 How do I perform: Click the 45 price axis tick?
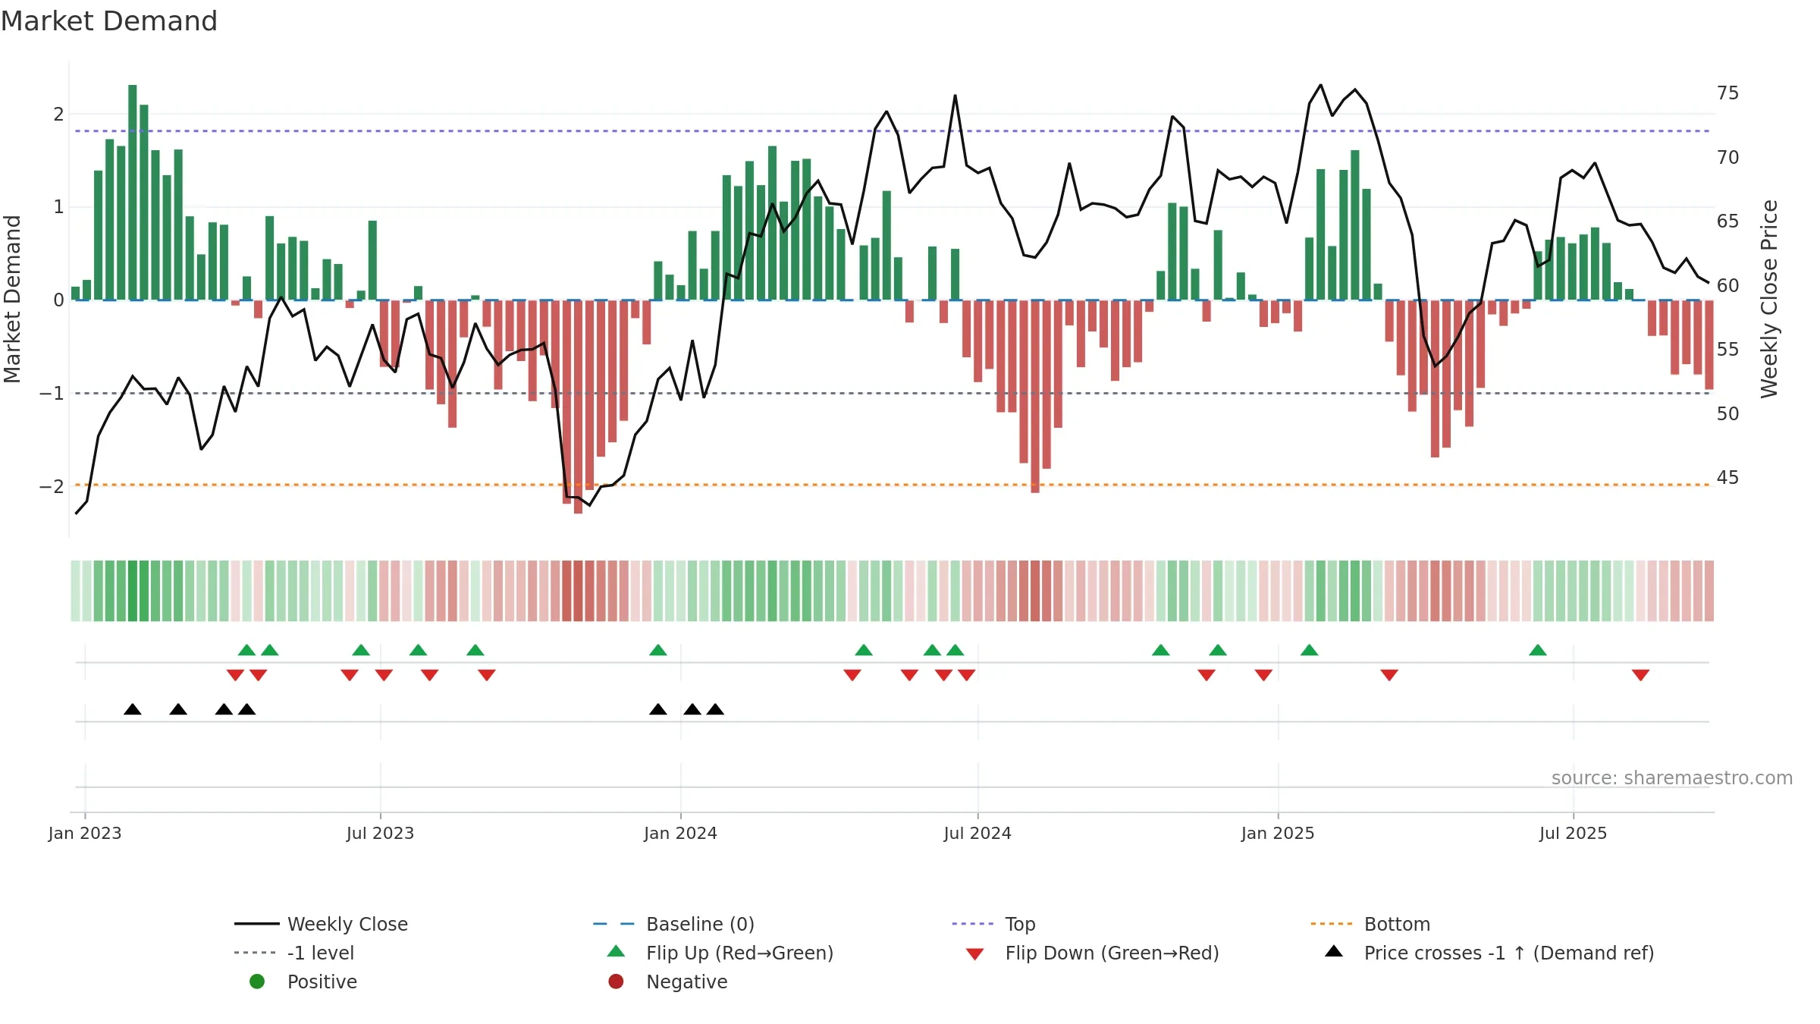coord(1728,478)
